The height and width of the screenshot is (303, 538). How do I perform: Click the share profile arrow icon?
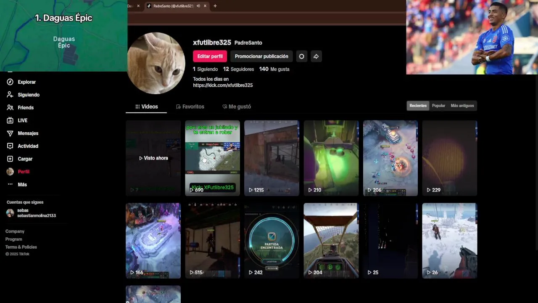[316, 56]
